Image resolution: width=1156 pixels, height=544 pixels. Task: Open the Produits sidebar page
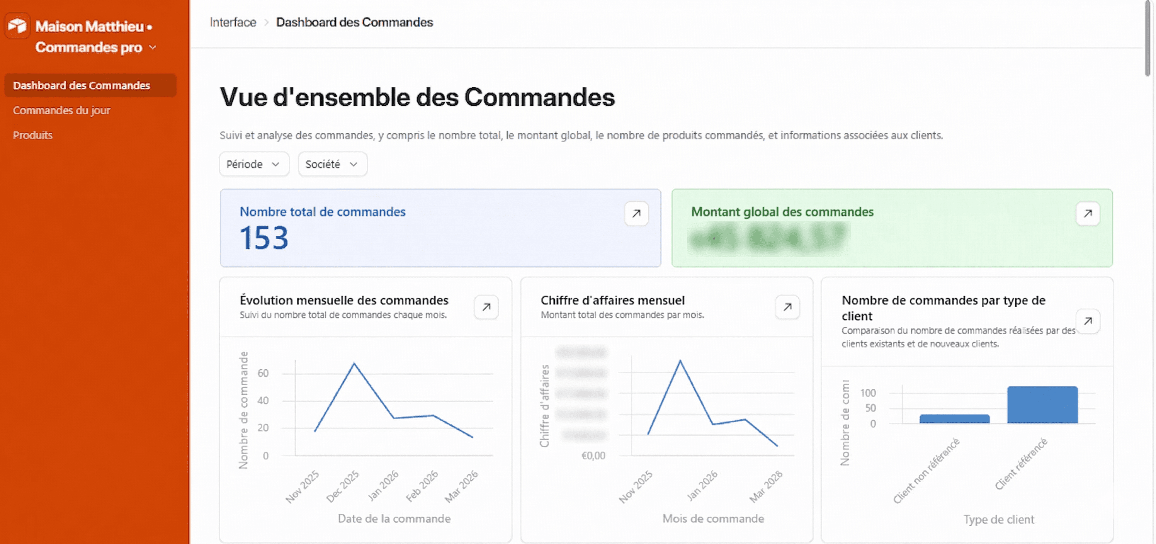click(33, 135)
